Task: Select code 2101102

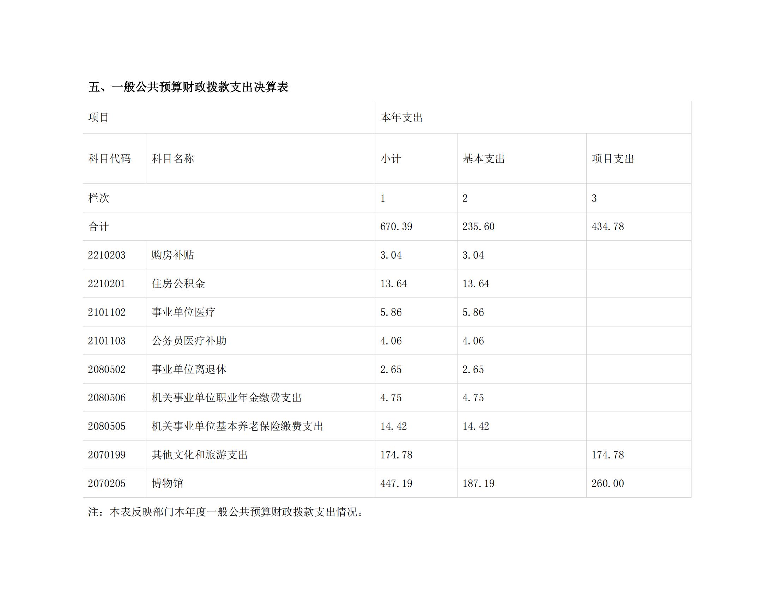Action: (107, 312)
